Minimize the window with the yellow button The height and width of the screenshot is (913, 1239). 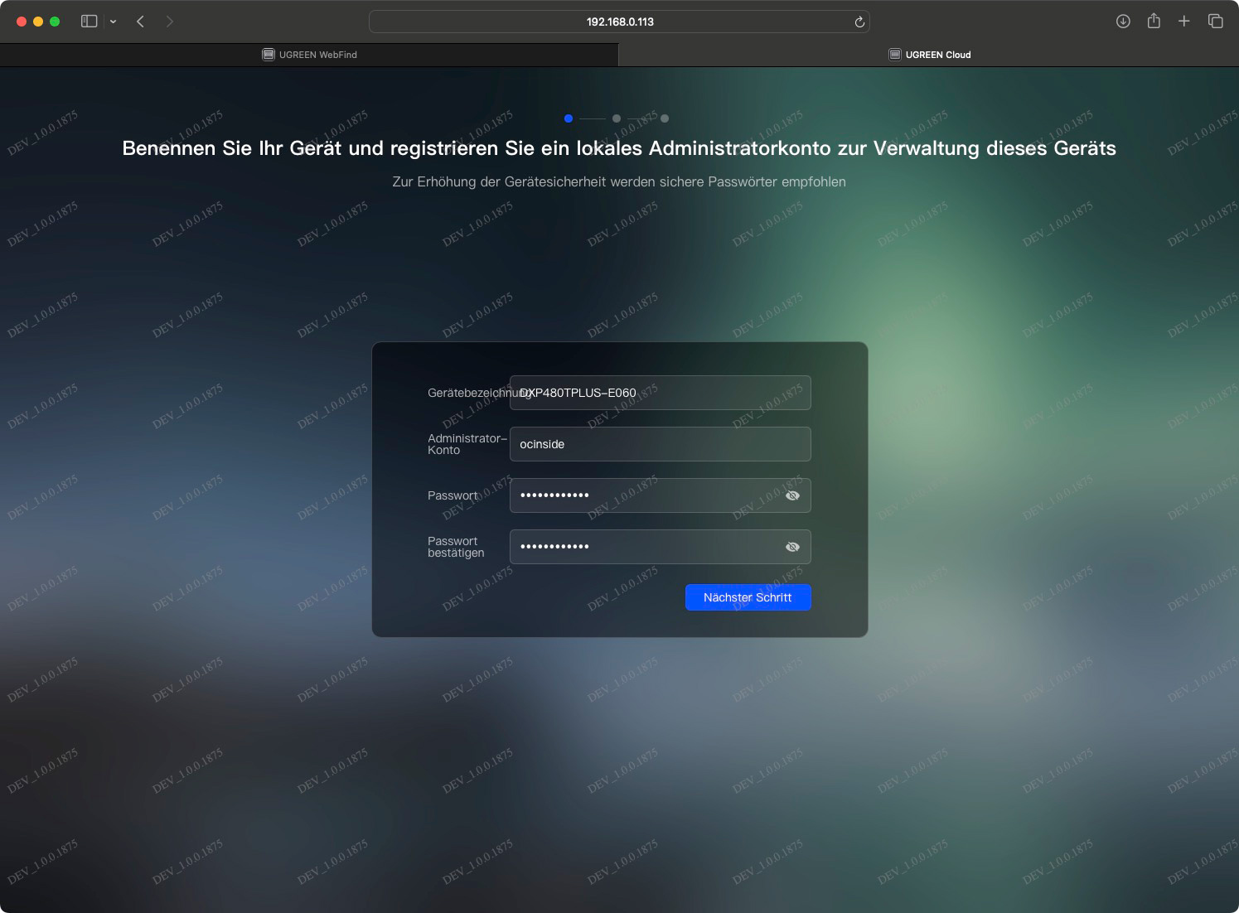[x=38, y=22]
